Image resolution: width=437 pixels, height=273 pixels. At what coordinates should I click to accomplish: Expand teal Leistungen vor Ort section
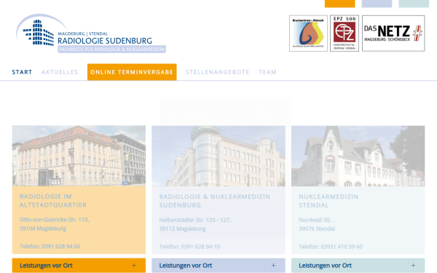click(358, 266)
